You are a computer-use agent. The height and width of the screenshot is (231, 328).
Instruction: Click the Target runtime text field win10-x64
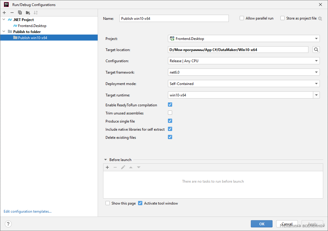click(240, 95)
